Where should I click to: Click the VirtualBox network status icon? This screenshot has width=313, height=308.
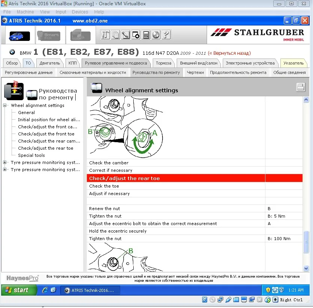click(x=221, y=300)
